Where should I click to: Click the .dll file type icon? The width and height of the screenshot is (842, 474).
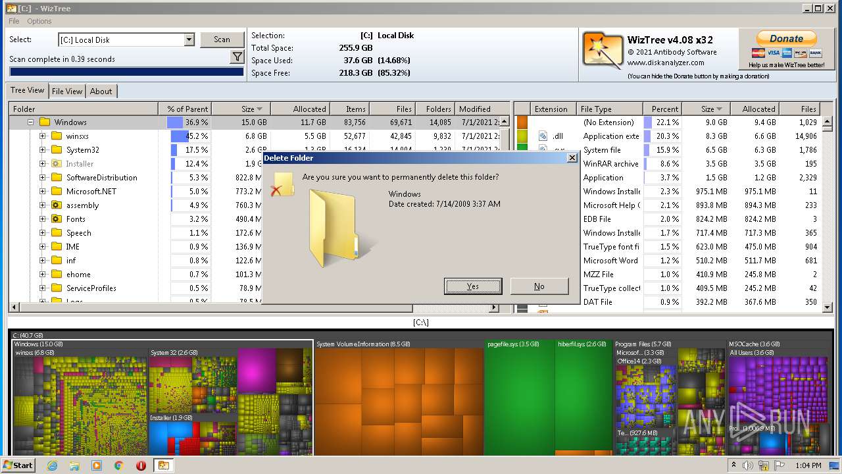[543, 136]
